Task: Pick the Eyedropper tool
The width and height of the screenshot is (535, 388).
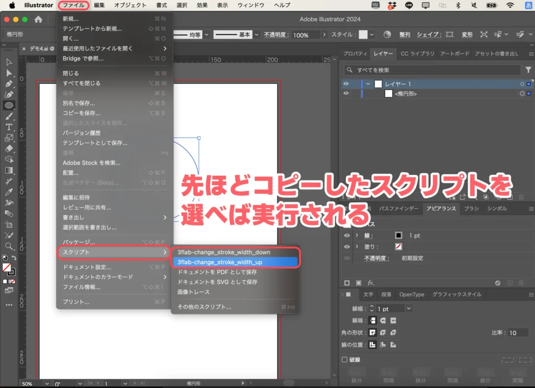Action: [x=9, y=192]
